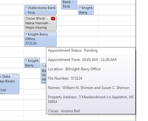Click the 10:45 AM - 11:30 AM appointment time
This screenshot has height=121, width=148.
[99, 60]
